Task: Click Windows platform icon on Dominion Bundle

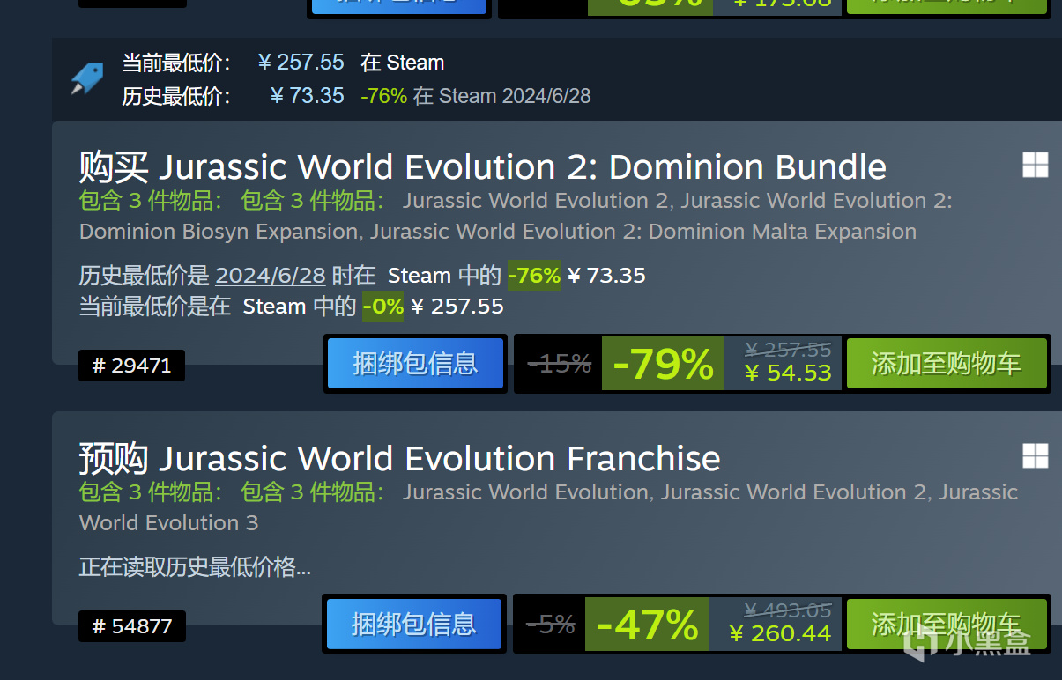Action: (1035, 165)
